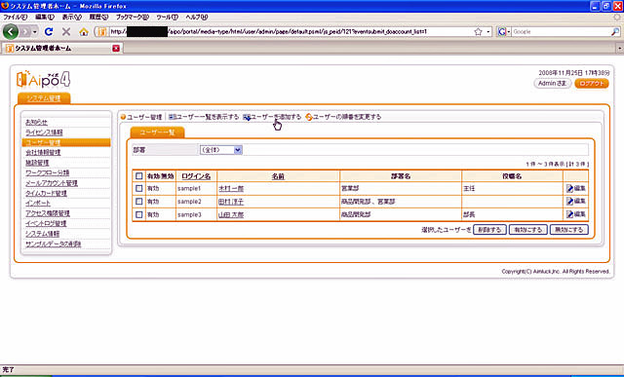Sort by the 名前 column header
Screen dimensions: 624x377
[x=278, y=176]
